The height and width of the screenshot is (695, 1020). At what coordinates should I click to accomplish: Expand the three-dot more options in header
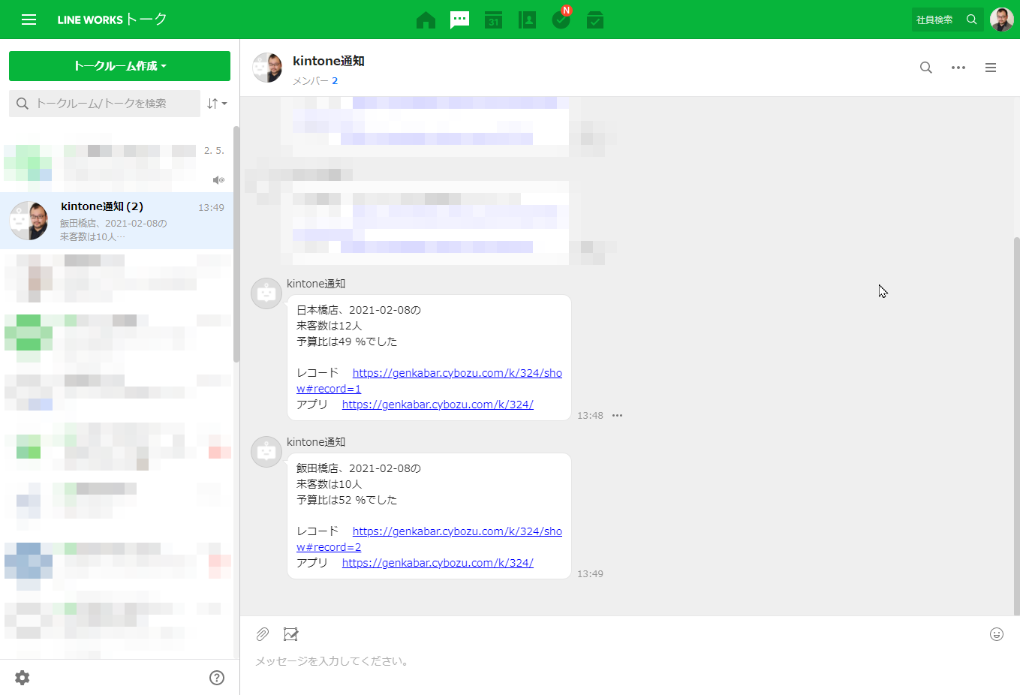pos(958,68)
